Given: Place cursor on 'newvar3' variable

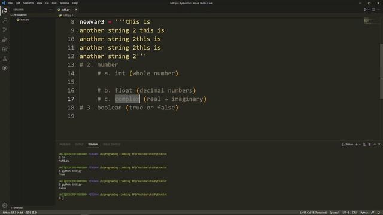Looking at the screenshot, I should click(x=92, y=22).
